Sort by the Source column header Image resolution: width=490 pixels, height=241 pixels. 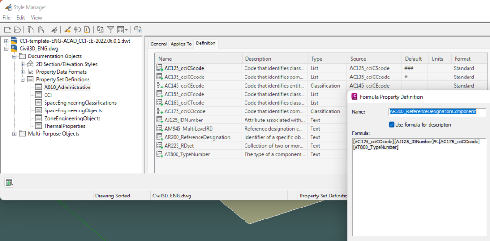coord(374,59)
